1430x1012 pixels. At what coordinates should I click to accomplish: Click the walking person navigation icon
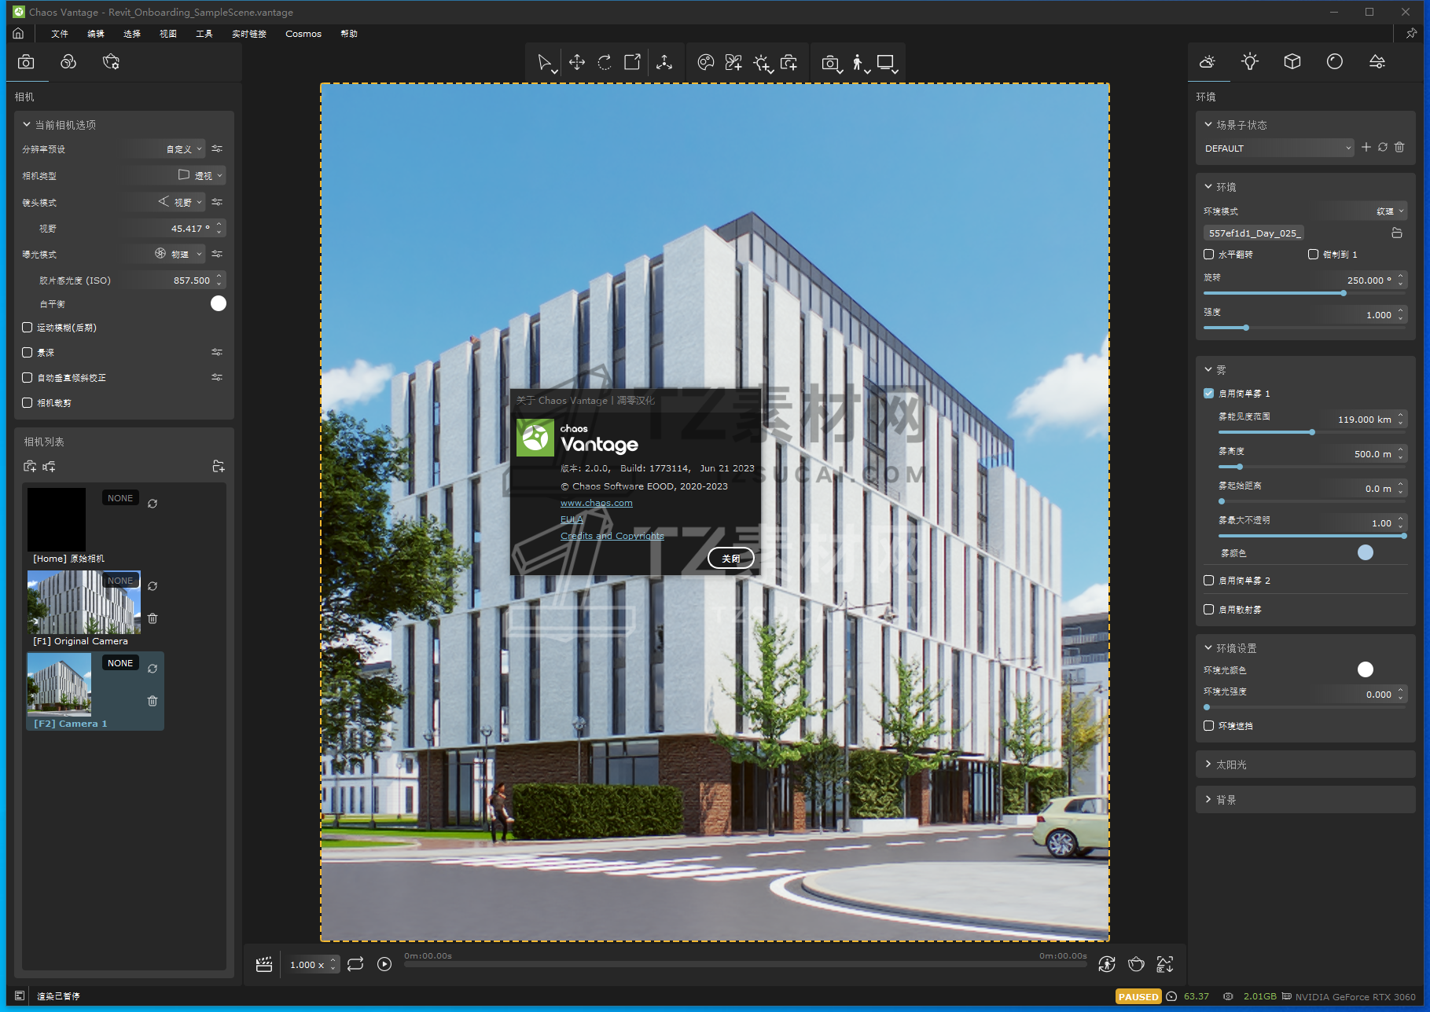coord(858,63)
